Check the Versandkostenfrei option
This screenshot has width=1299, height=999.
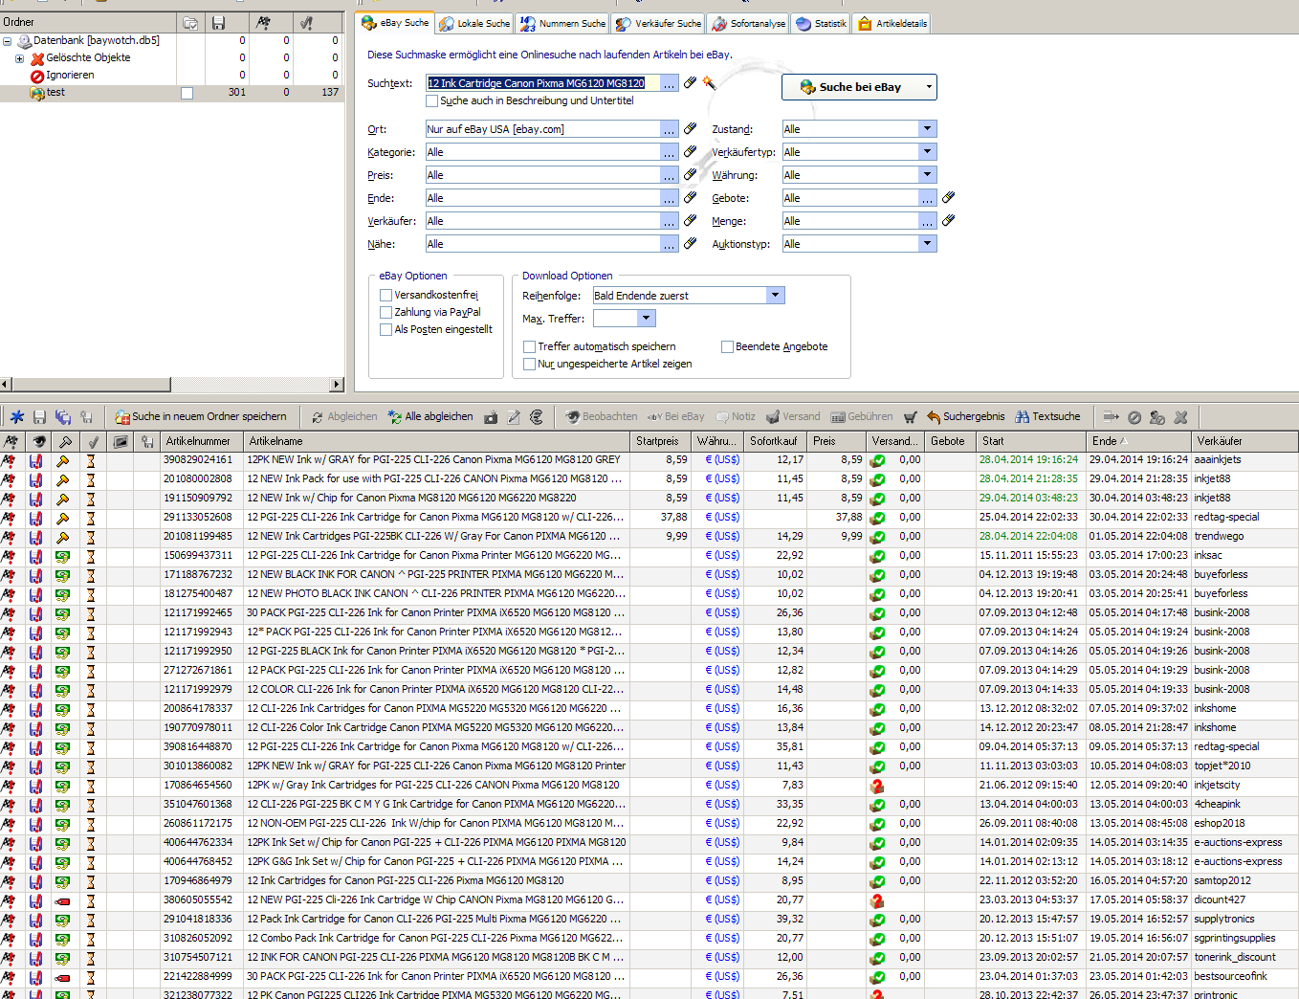385,295
